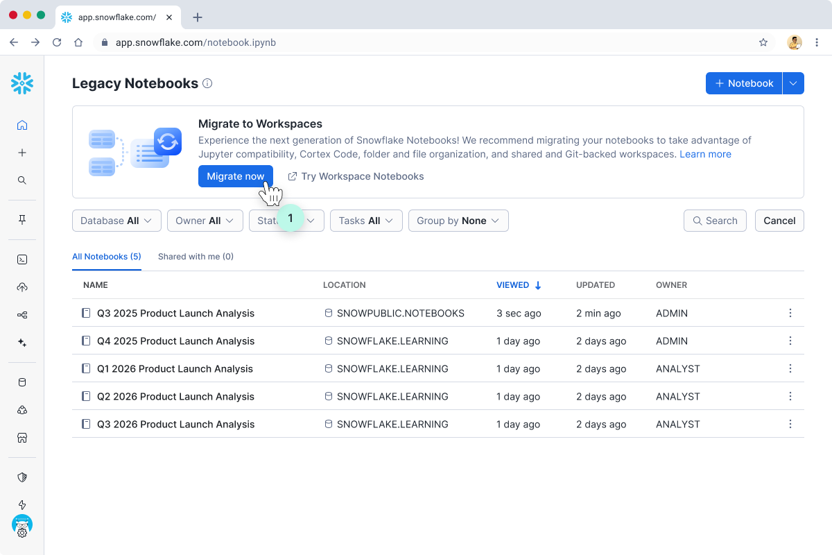Open Q2 2026 Product Launch Analysis notebook
Screen dimensions: 832x555
tap(175, 396)
